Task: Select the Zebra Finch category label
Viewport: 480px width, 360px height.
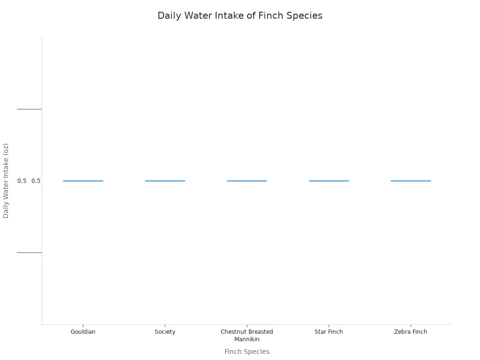Action: click(x=411, y=332)
